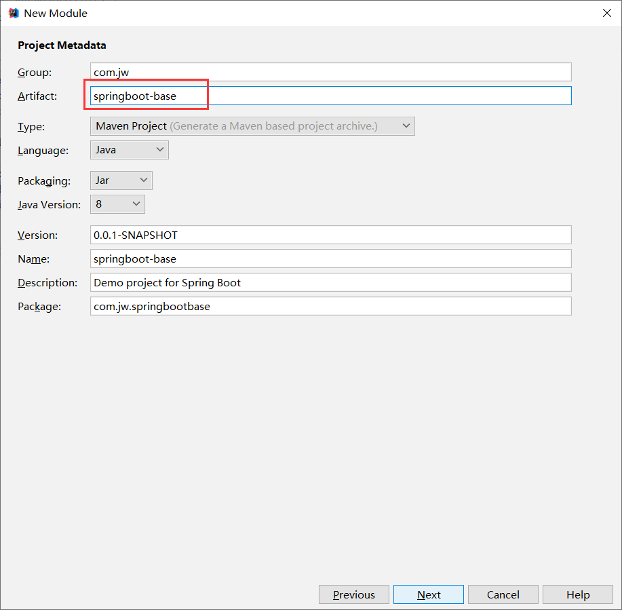Click the Group input field

click(x=330, y=72)
